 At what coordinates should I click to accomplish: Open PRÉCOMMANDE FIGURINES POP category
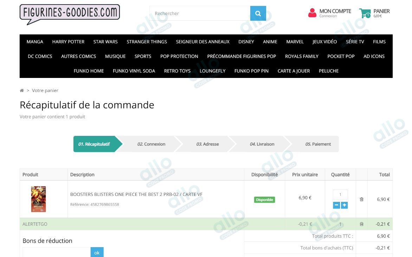pyautogui.click(x=242, y=57)
